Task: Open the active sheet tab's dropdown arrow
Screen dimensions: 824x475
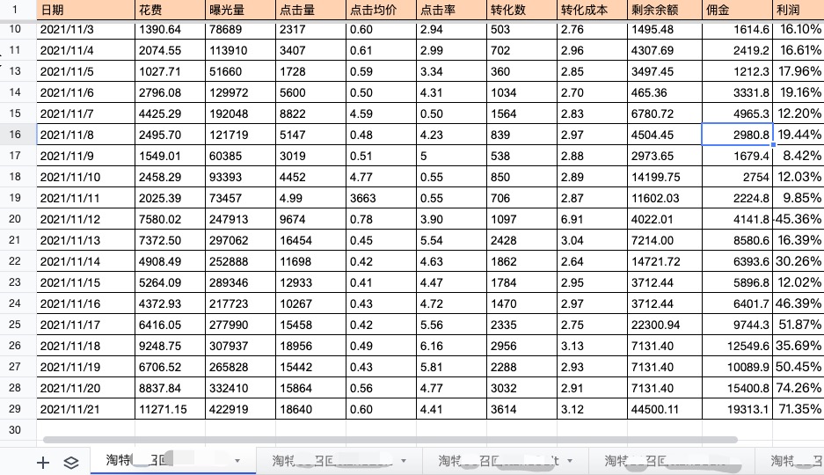Action: point(237,461)
